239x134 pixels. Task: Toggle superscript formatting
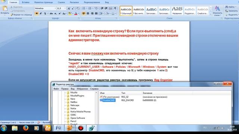click(x=60, y=13)
